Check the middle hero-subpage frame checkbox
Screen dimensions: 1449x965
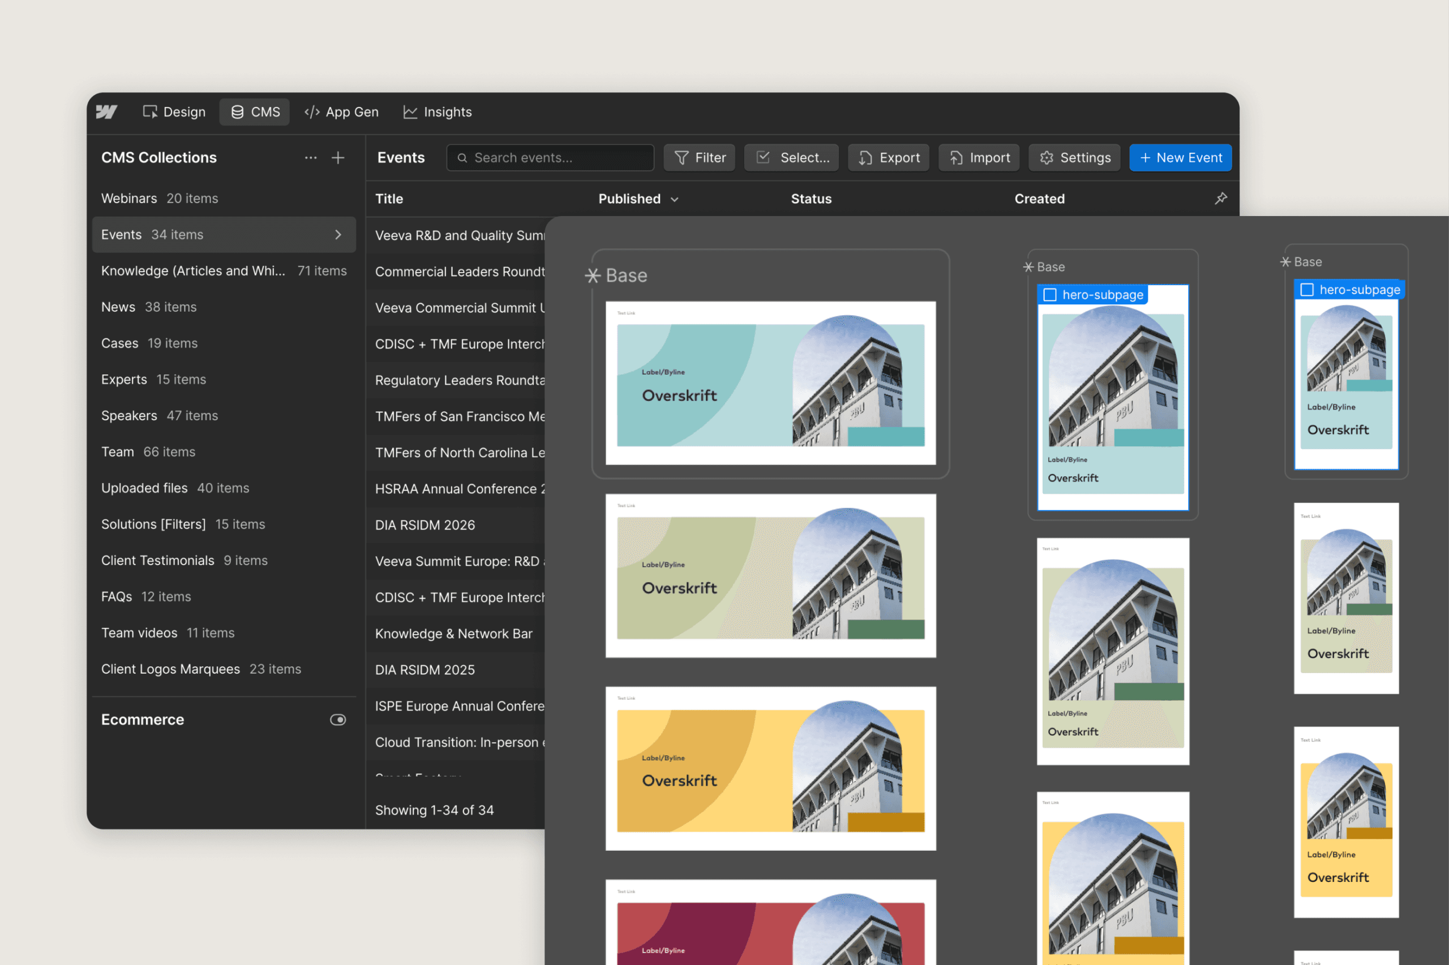click(1050, 295)
